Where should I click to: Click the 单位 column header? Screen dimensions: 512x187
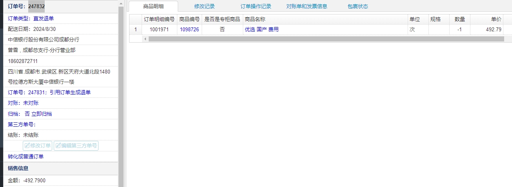click(418, 19)
